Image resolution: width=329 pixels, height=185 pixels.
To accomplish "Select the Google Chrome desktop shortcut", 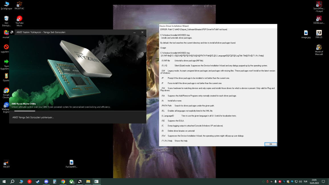I will [x=6, y=93].
